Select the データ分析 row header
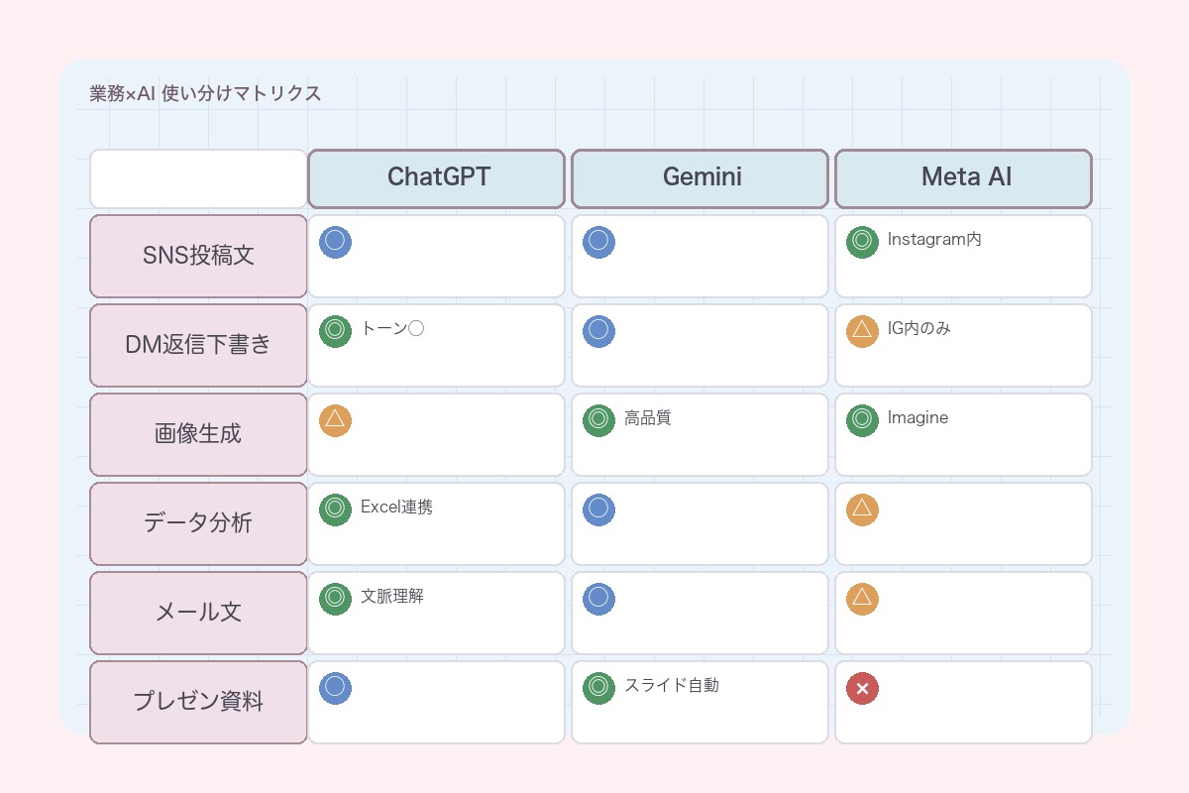1189x793 pixels. click(x=198, y=523)
